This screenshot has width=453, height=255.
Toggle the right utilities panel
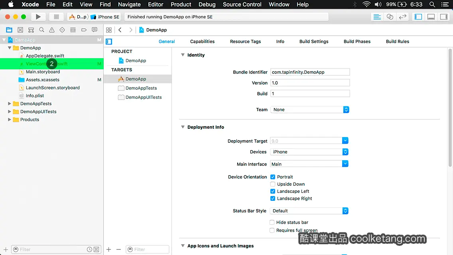tap(444, 17)
